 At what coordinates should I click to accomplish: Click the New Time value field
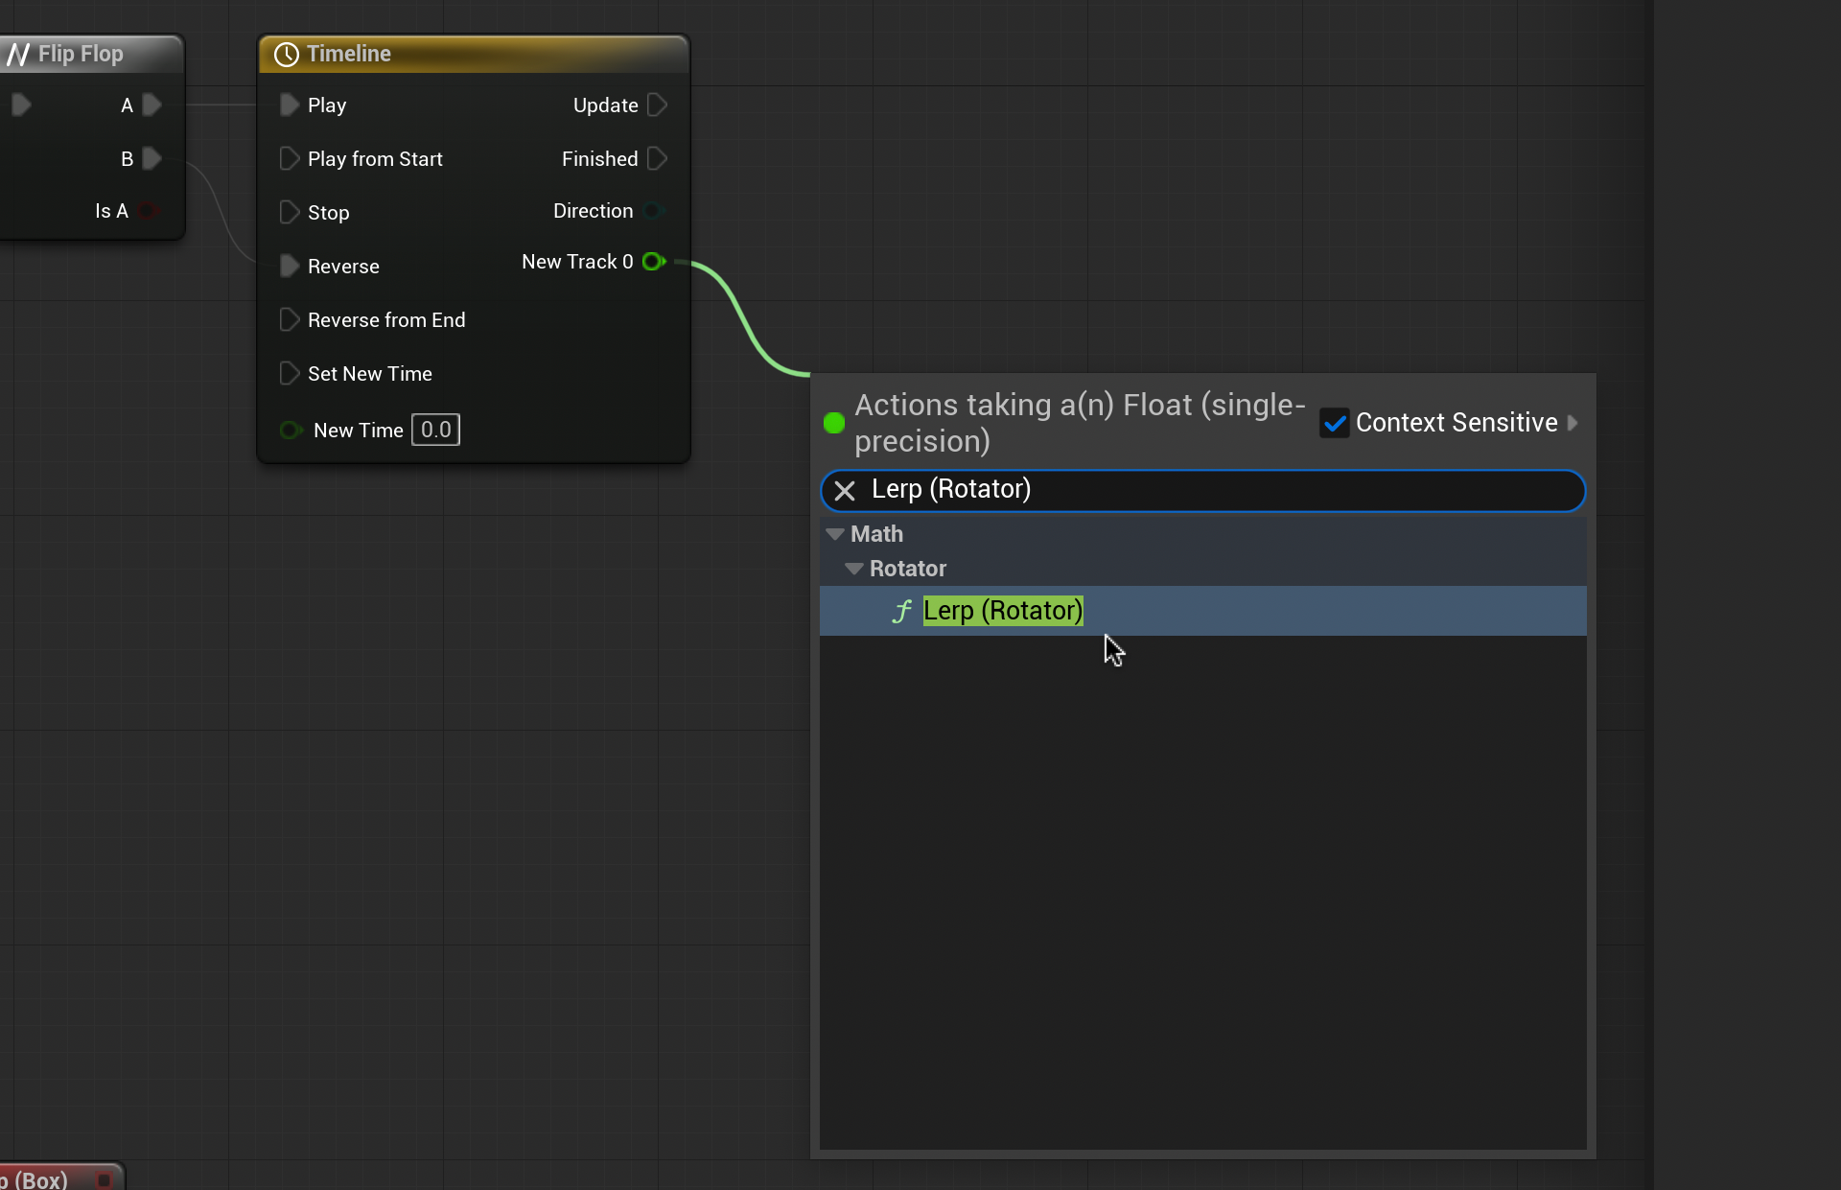pos(435,431)
